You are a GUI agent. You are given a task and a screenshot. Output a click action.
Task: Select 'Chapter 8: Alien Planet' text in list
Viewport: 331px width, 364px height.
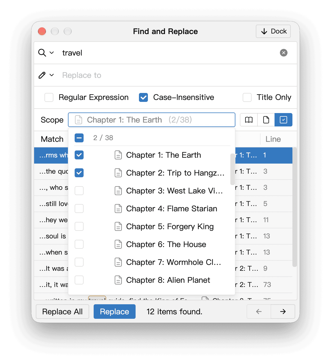168,280
